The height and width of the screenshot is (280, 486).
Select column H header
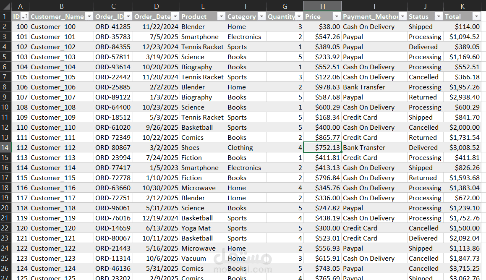322,6
